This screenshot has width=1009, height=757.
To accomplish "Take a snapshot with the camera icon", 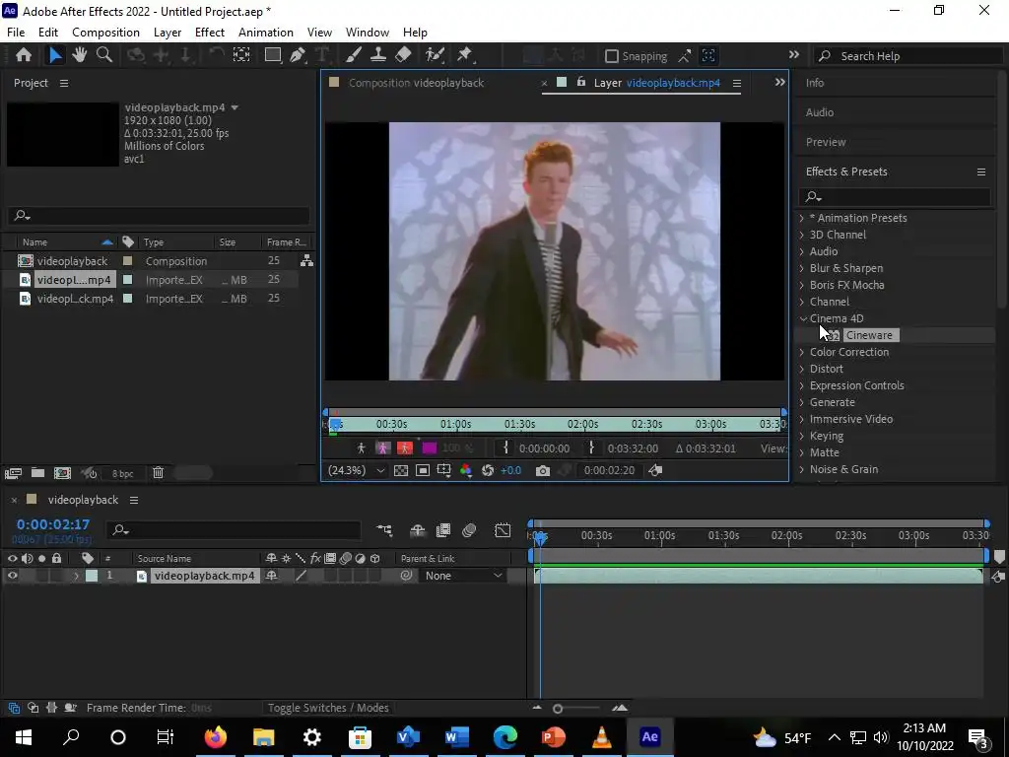I will coord(543,470).
